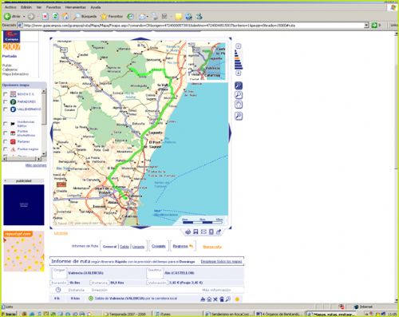Click Despliegue todos los mapas link
399x317 pixels.
221,261
